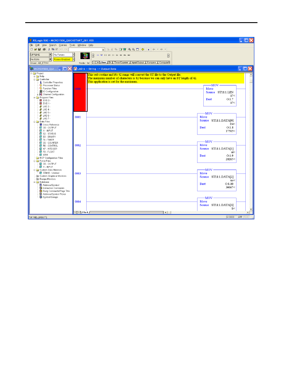Screen dimensions: 282x365
Task: Switch to the Compare instruction tab
Action: (151, 62)
